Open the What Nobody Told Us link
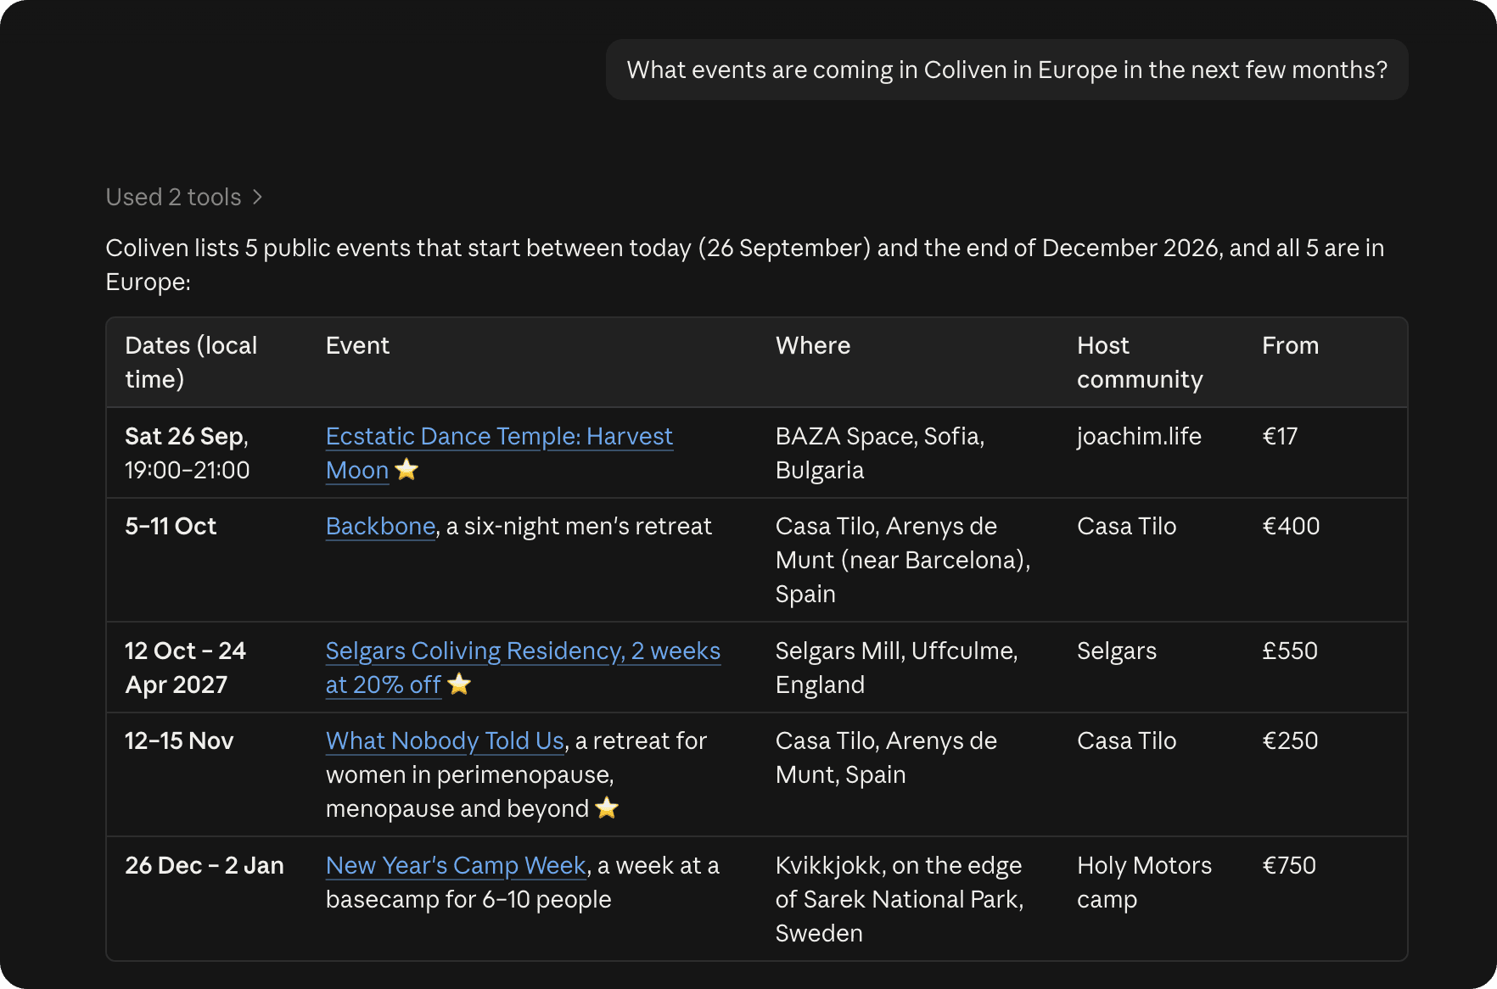This screenshot has width=1497, height=989. coord(445,740)
